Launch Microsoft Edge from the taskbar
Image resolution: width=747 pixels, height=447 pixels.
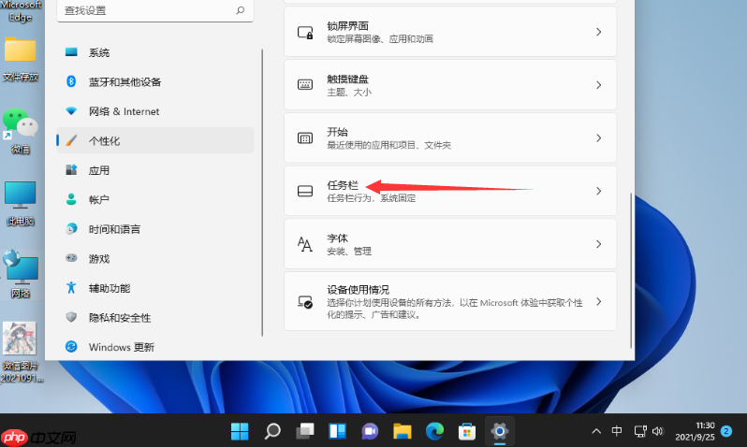[434, 431]
